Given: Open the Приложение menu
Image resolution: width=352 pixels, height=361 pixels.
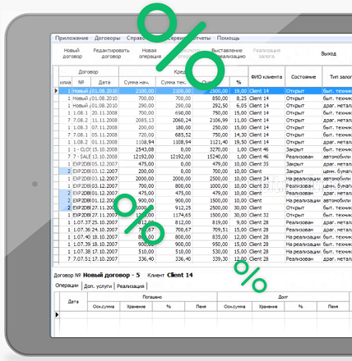Looking at the screenshot, I should (x=72, y=38).
